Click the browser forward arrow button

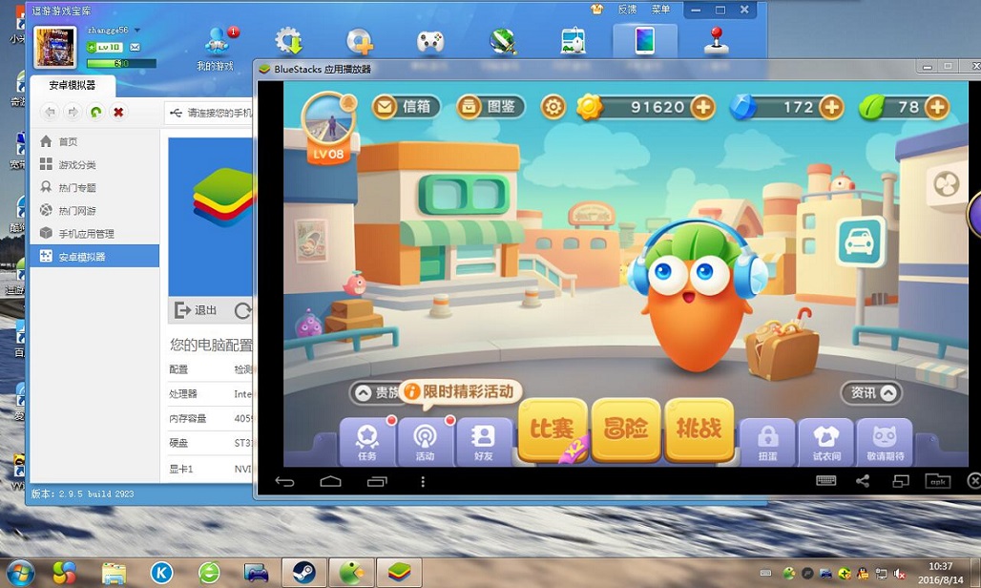[x=73, y=112]
